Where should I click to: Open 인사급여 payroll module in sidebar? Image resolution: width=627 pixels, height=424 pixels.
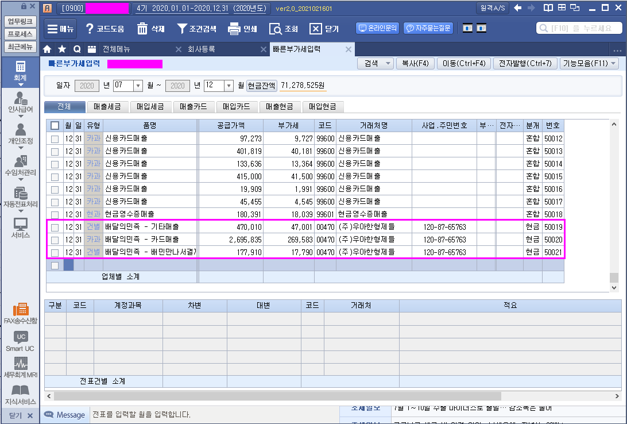[20, 102]
